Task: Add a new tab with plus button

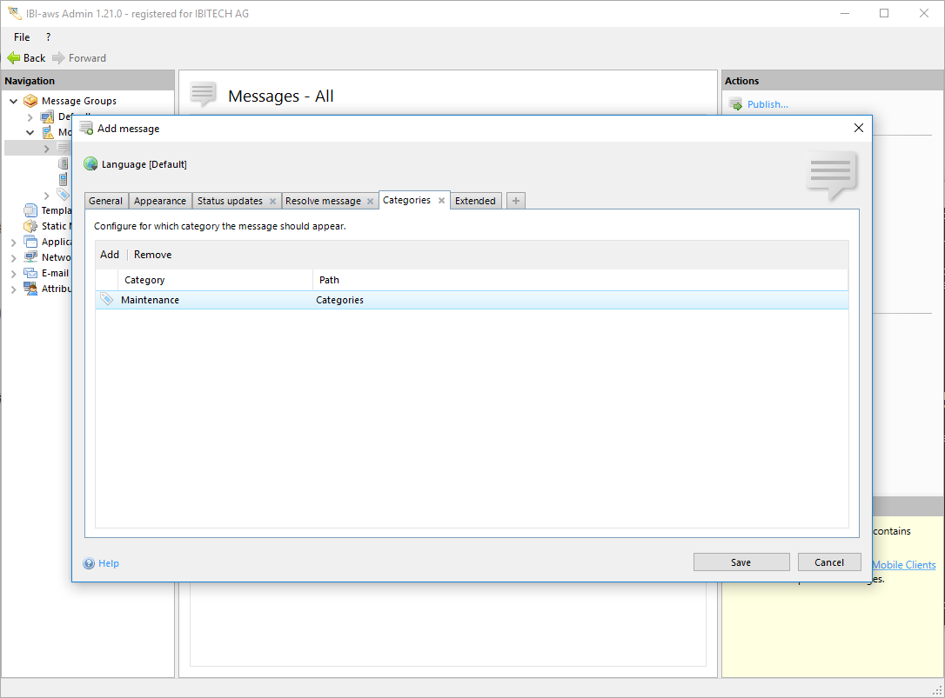Action: [515, 201]
